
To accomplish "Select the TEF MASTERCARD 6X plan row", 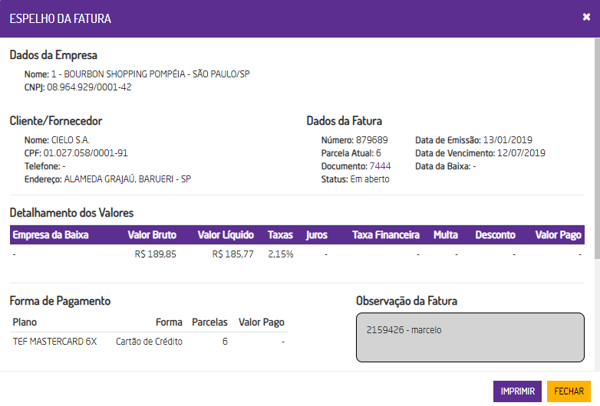I will click(x=55, y=342).
